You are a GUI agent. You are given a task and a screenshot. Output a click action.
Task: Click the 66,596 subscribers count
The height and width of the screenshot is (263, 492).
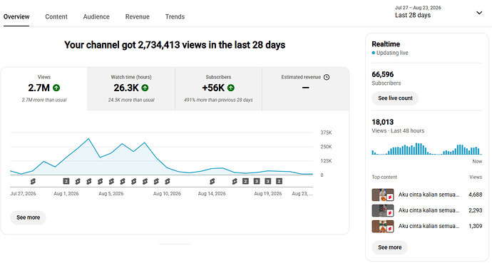coord(382,74)
